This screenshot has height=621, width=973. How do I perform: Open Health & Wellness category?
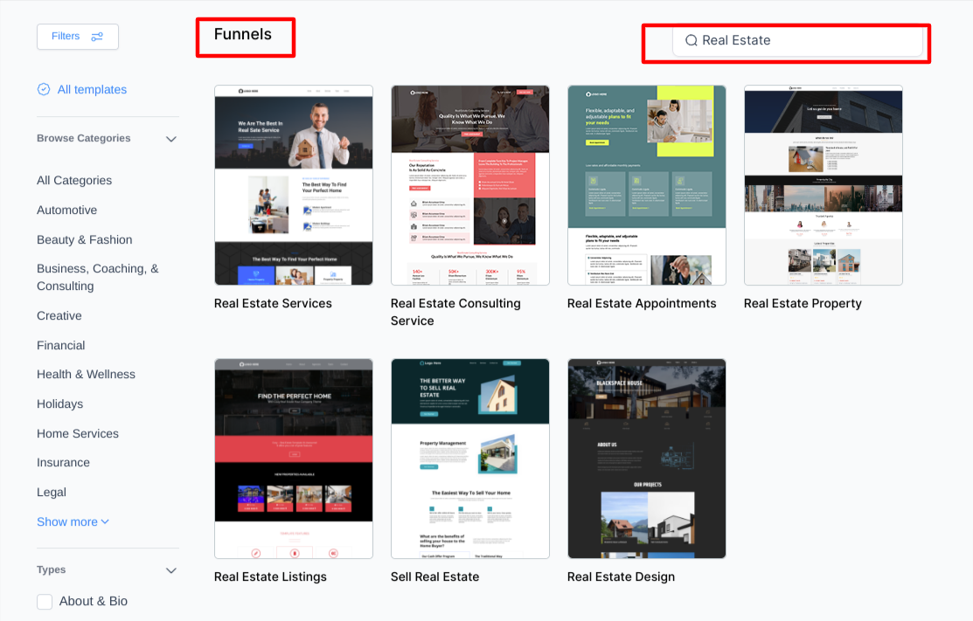tap(86, 375)
